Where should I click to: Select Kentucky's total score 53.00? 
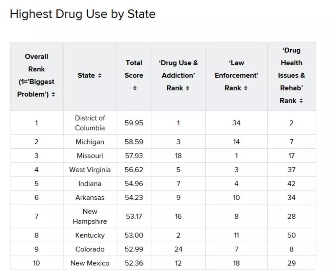pos(134,235)
